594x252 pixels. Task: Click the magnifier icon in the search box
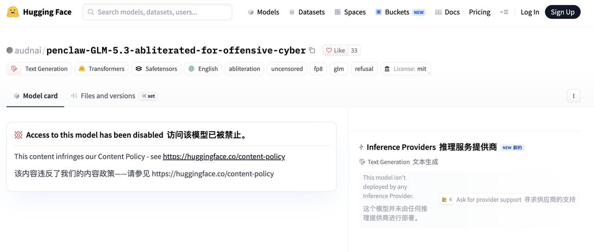click(91, 12)
